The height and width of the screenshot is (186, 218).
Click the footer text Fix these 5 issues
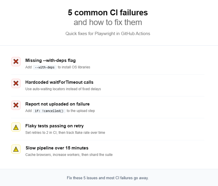[x=108, y=178]
